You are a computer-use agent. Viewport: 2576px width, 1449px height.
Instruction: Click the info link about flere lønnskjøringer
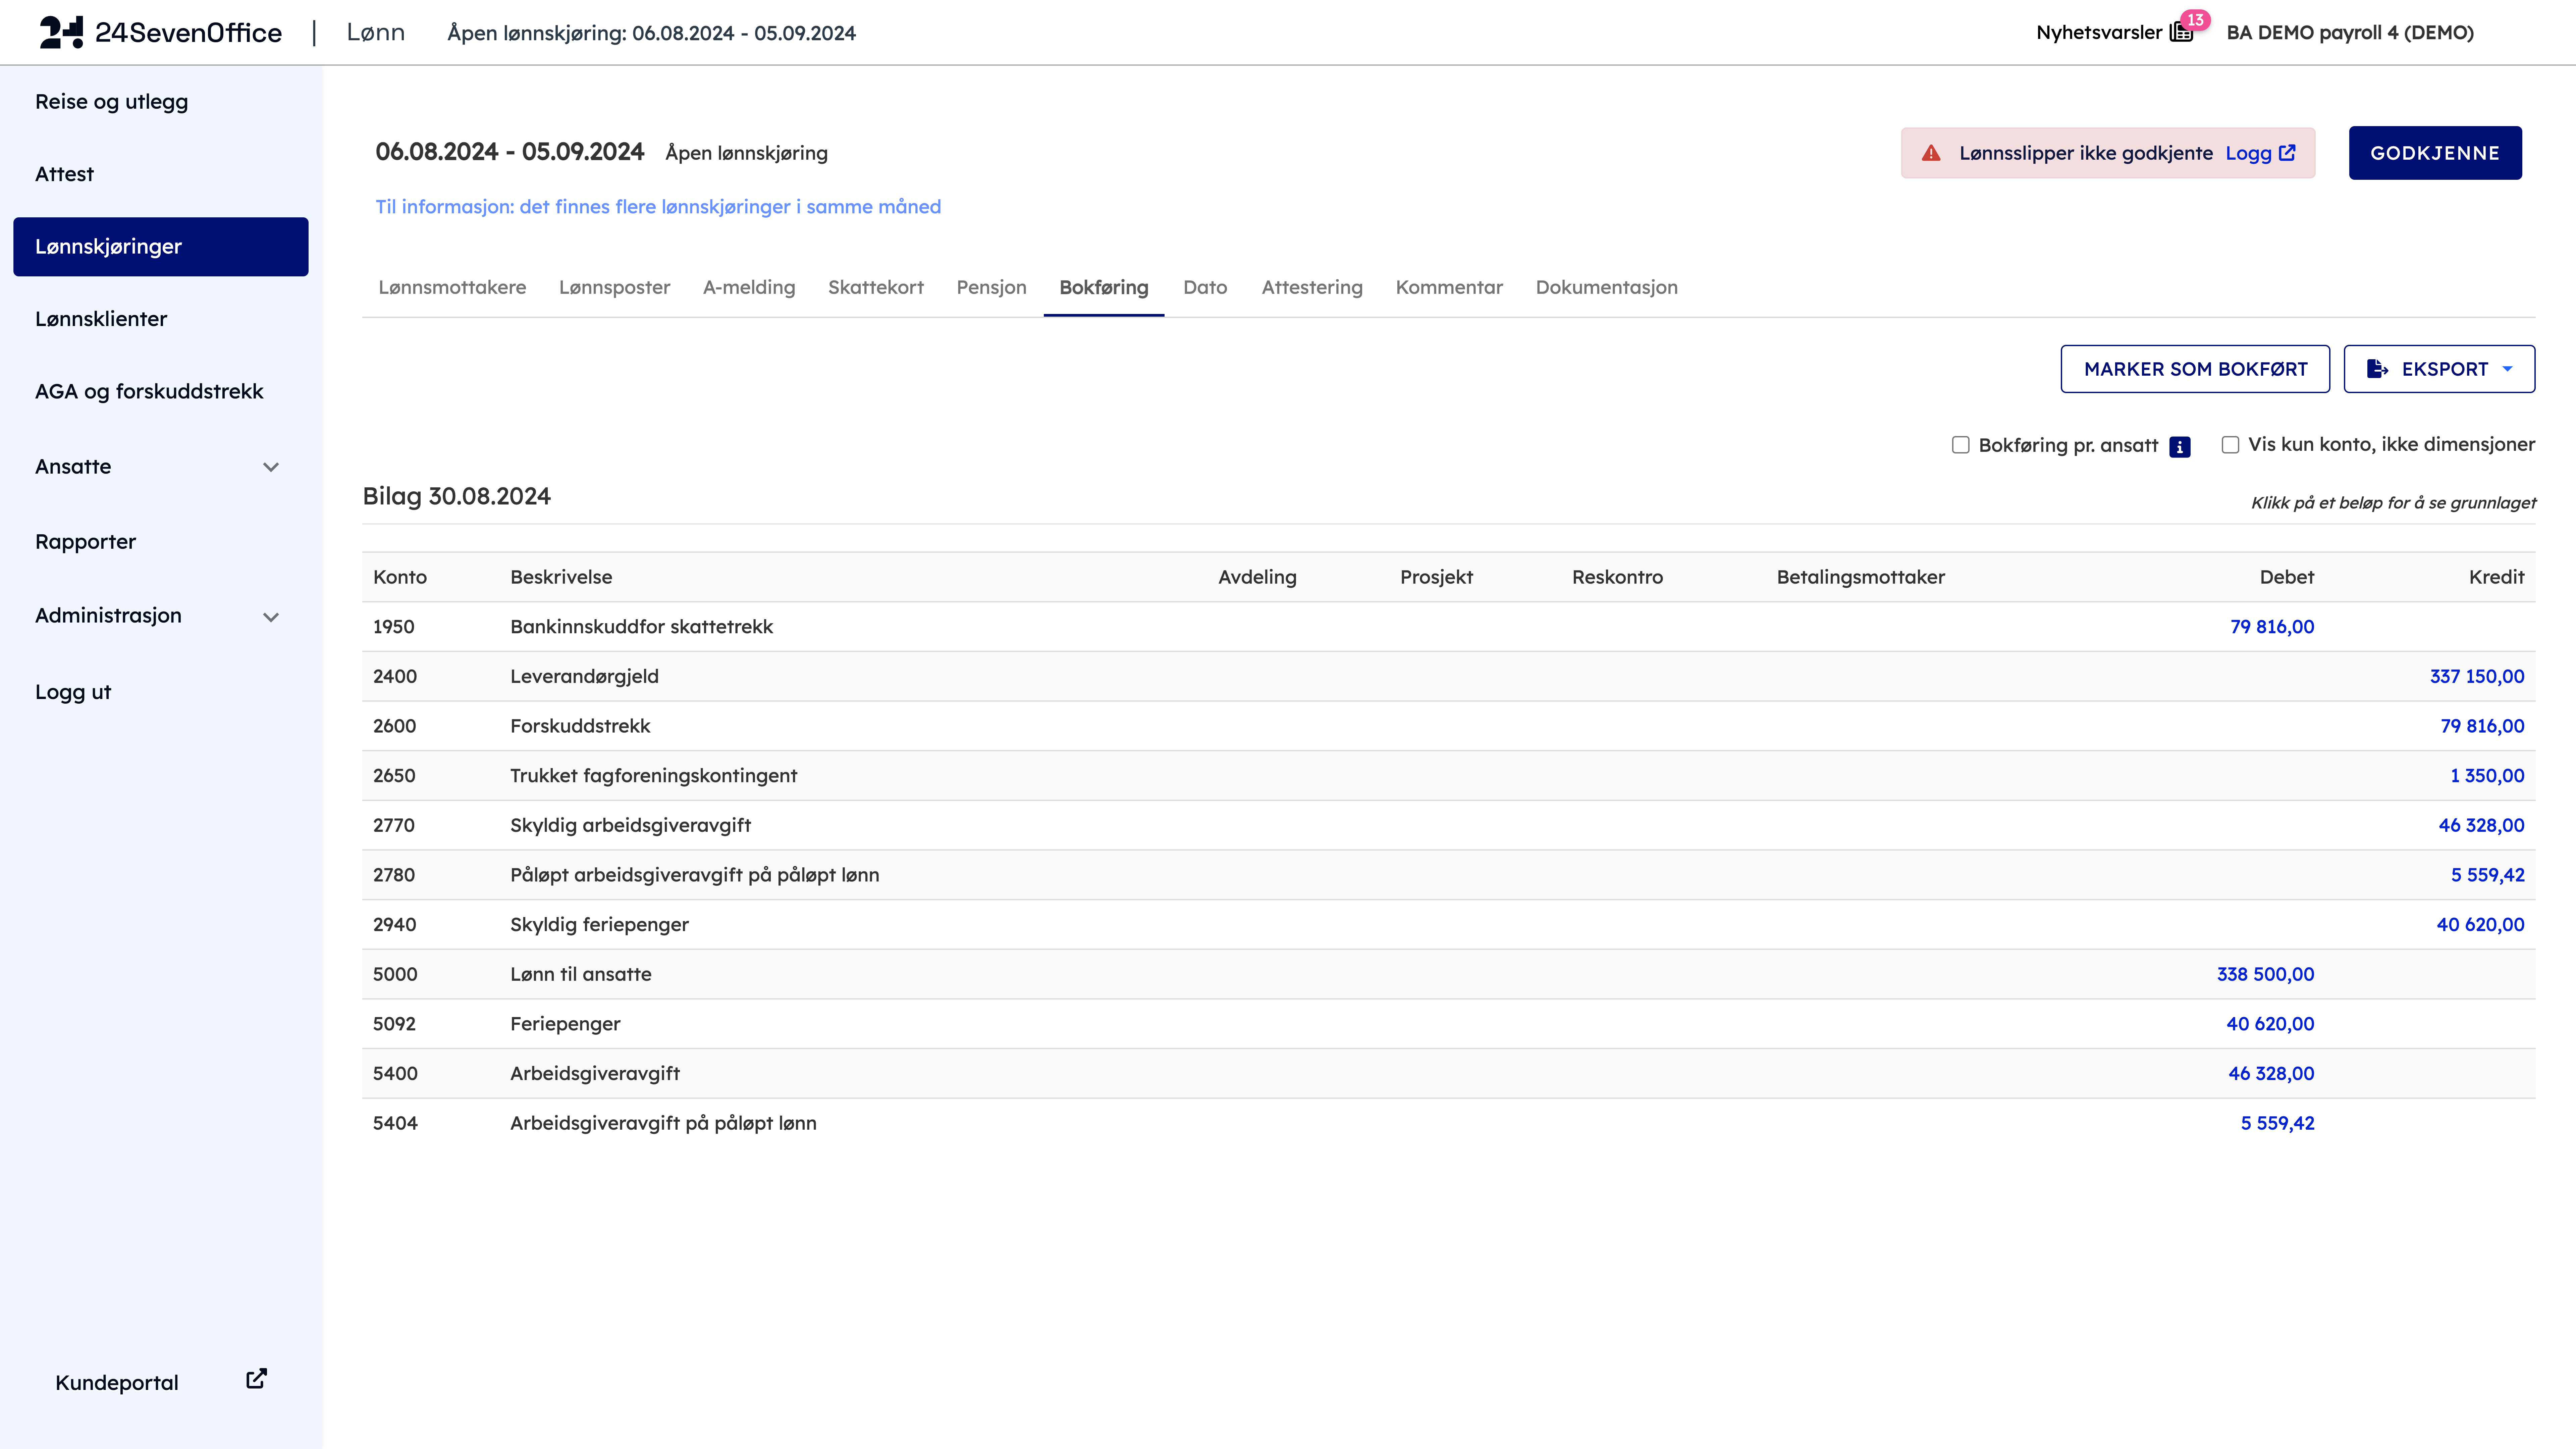tap(658, 207)
